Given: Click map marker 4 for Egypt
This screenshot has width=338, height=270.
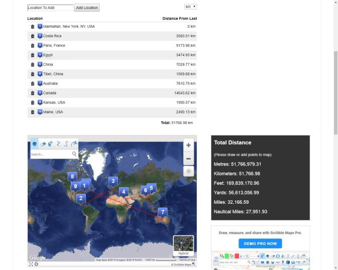Looking at the screenshot, I should click(124, 192).
